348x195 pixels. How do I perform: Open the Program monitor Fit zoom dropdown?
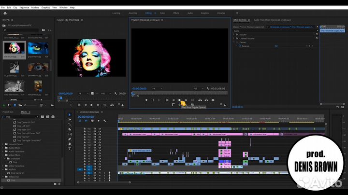[158, 88]
